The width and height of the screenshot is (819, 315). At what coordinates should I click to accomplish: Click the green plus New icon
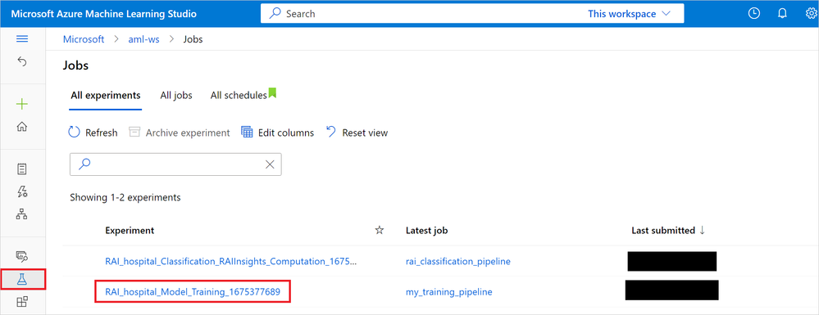pyautogui.click(x=22, y=104)
